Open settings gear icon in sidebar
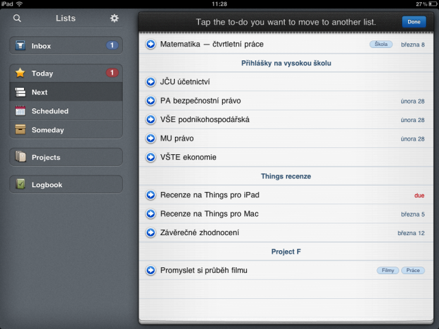 [115, 19]
